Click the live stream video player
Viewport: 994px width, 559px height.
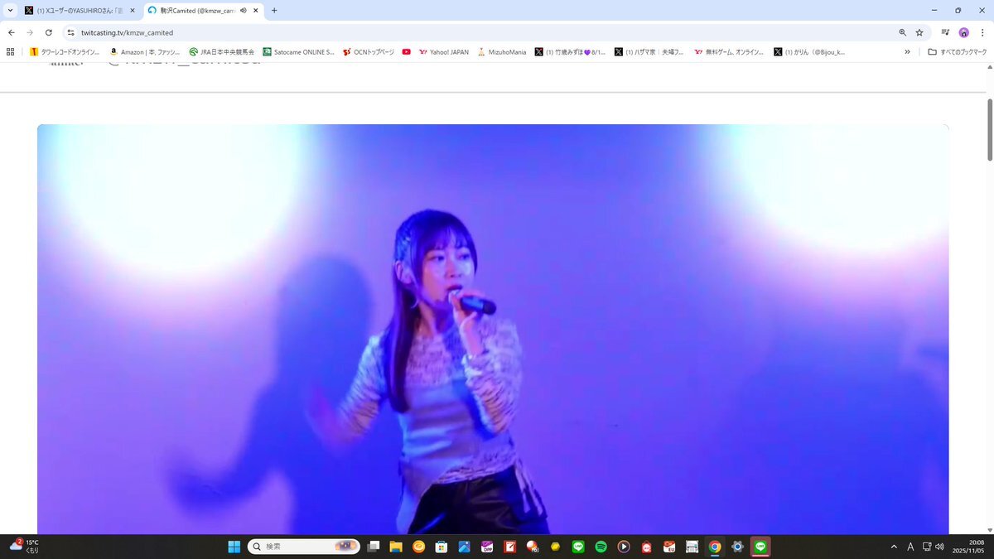[x=493, y=329]
